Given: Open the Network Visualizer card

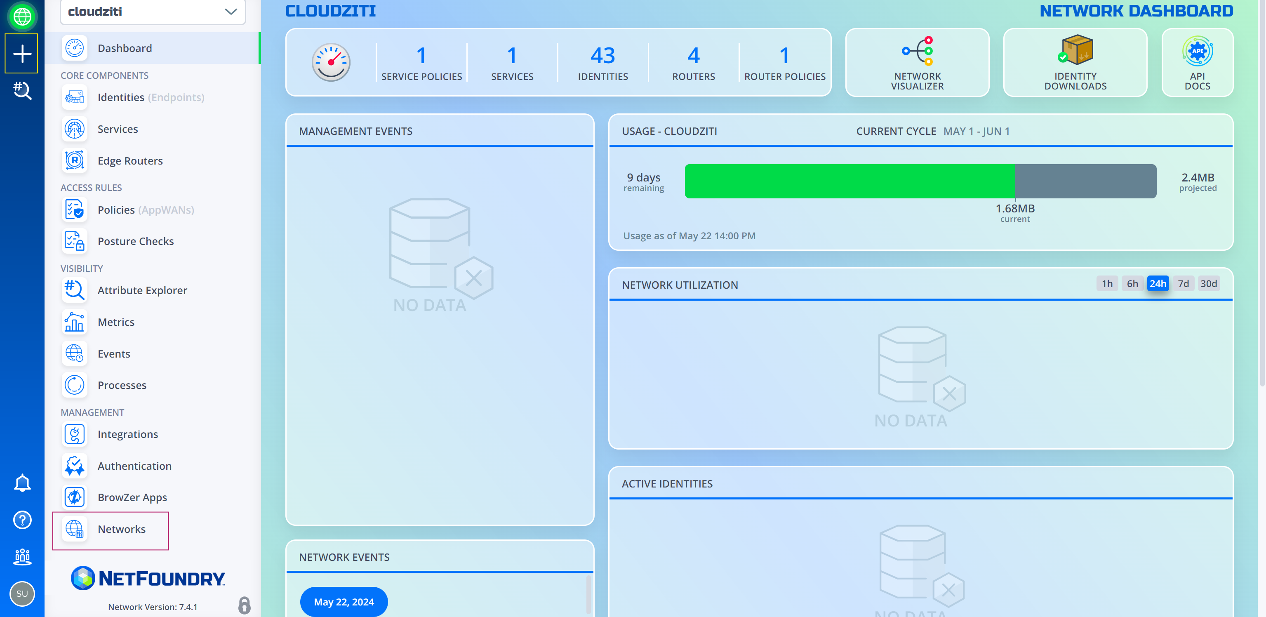Looking at the screenshot, I should click(917, 62).
